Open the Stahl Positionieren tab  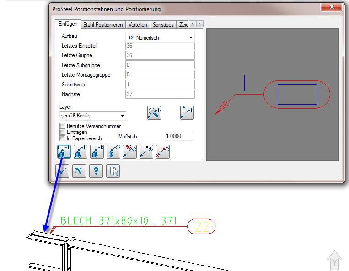tap(103, 25)
